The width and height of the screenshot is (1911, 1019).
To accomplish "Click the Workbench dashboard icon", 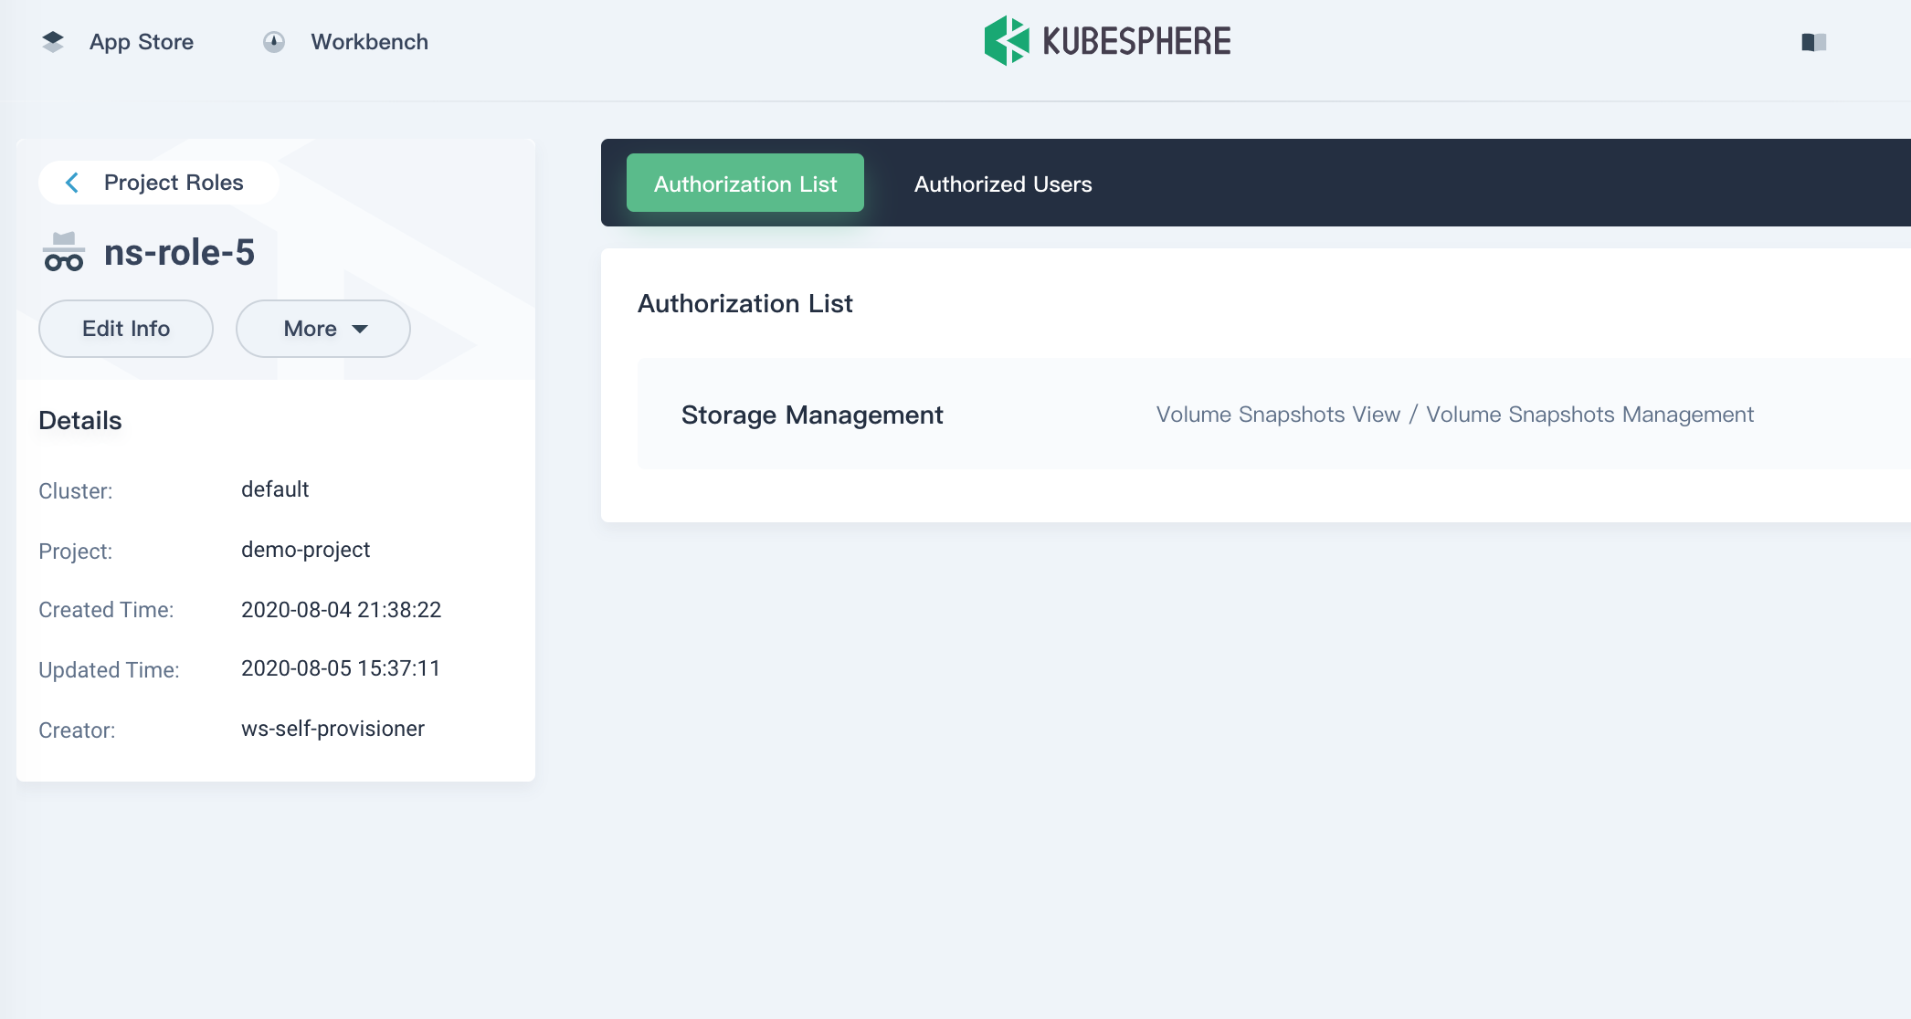I will pos(274,42).
